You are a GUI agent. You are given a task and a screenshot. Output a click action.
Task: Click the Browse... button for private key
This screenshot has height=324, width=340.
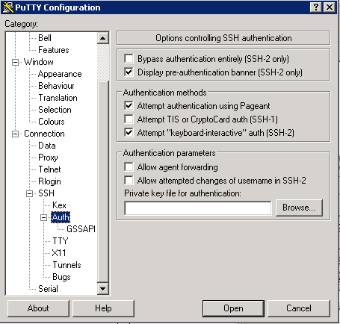point(299,208)
